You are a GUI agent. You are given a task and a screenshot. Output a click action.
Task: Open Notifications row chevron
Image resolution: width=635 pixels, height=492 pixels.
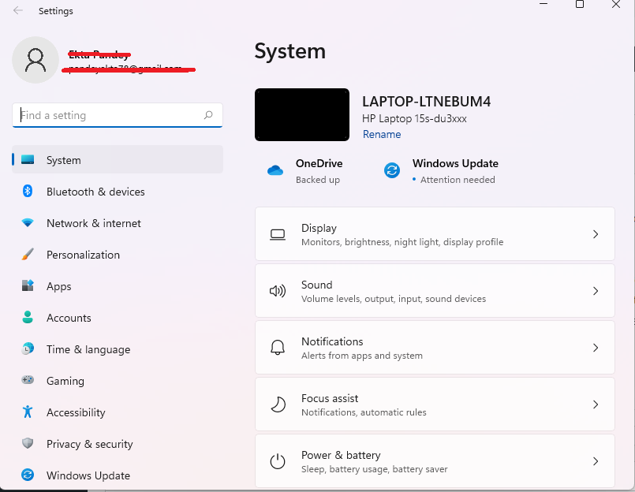(596, 348)
